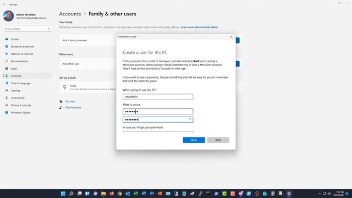Click the Next button
Image resolution: width=352 pixels, height=198 pixels.
(194, 140)
